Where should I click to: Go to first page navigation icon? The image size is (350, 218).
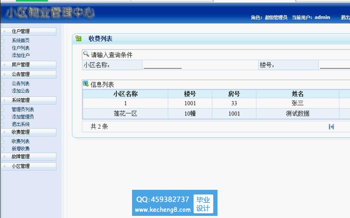331,127
